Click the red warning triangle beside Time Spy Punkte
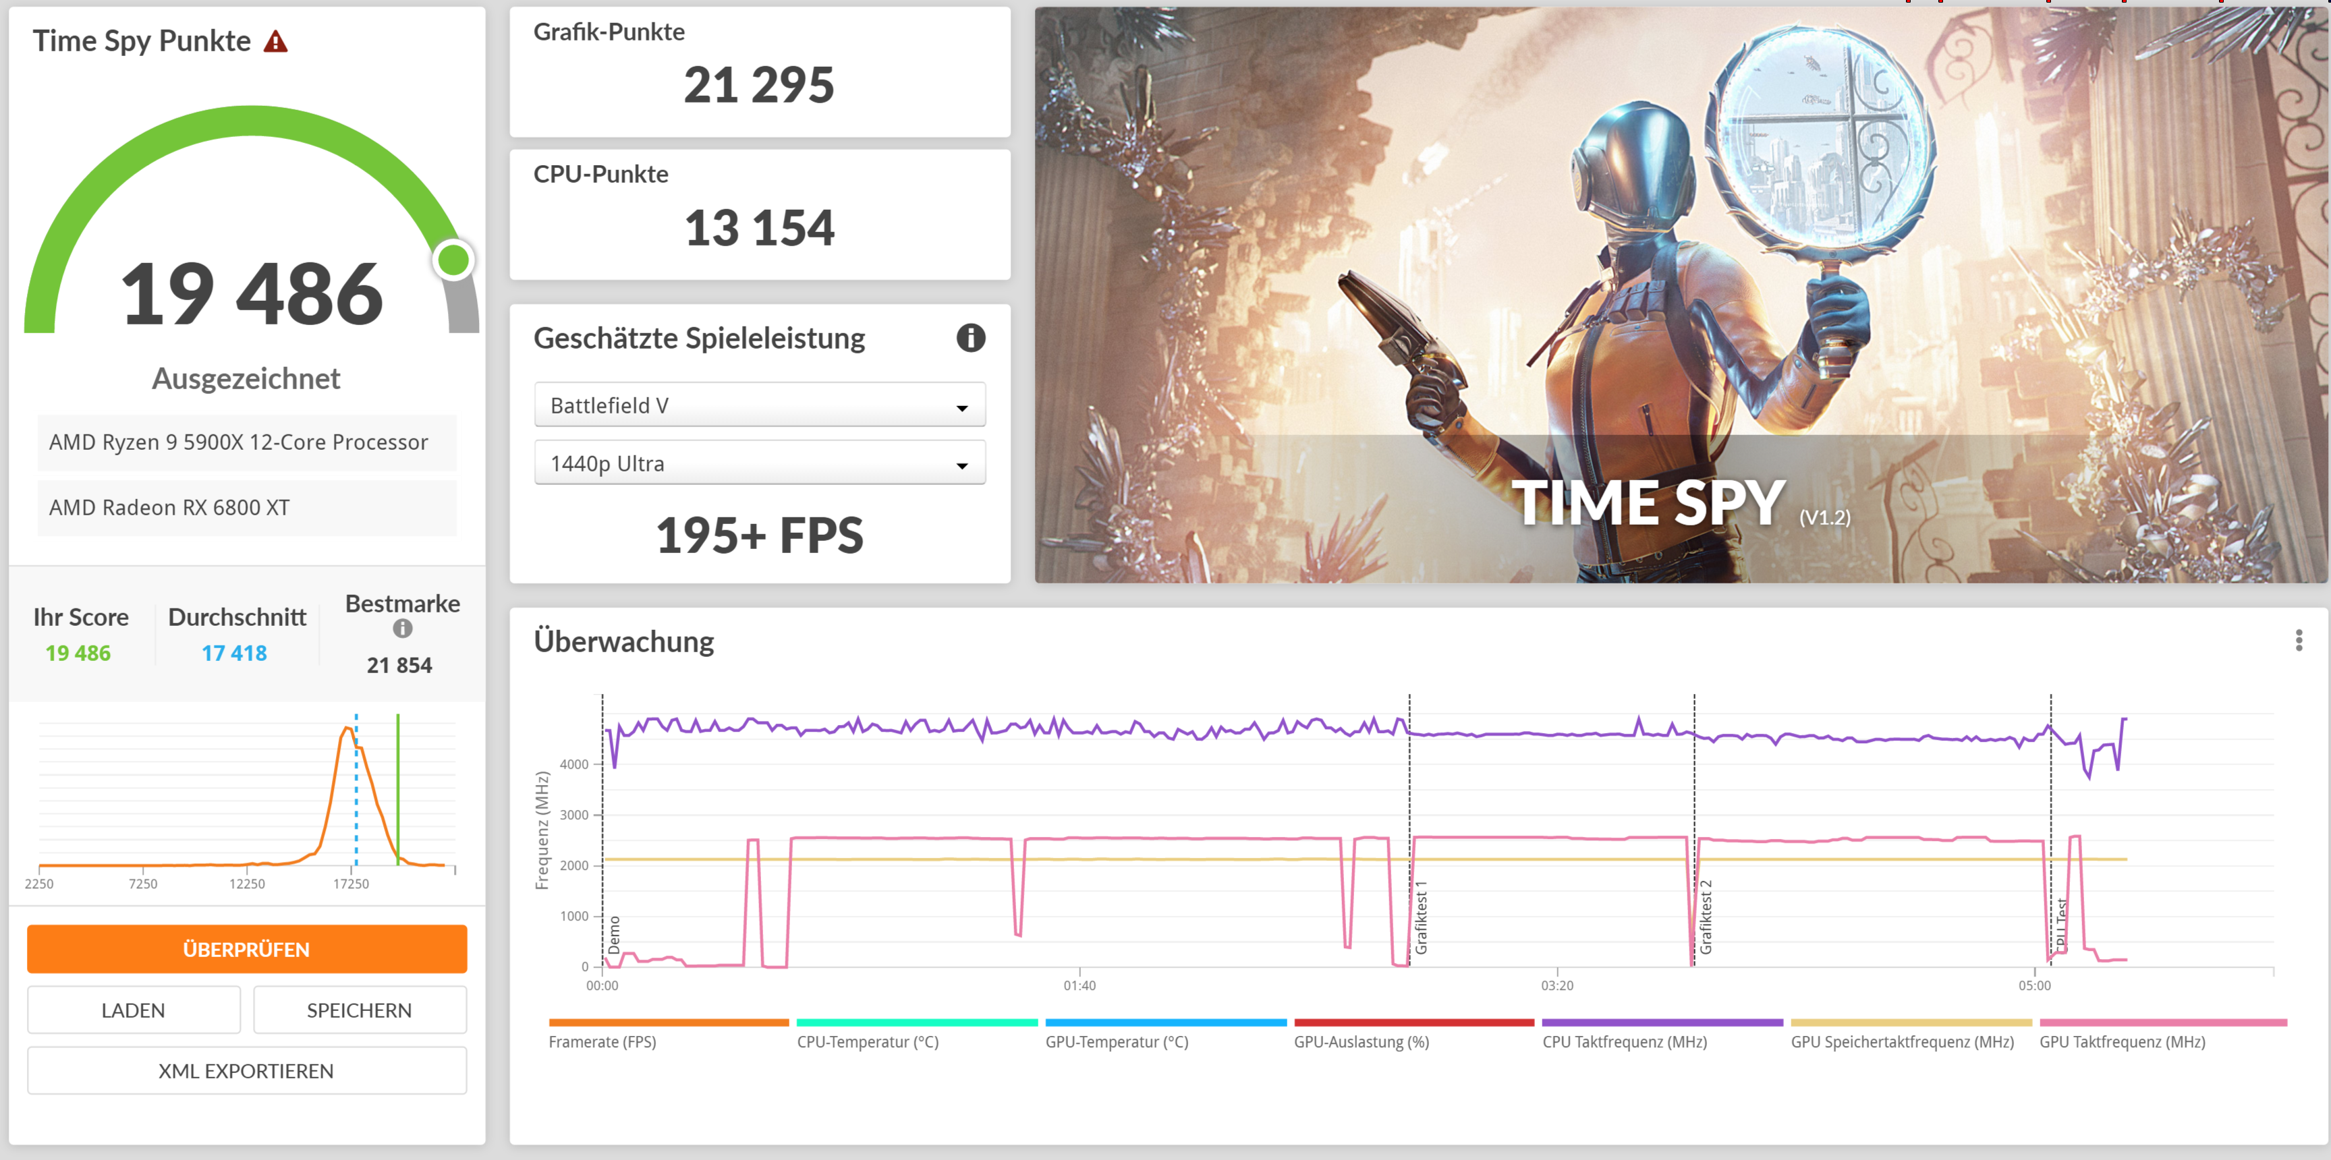The width and height of the screenshot is (2331, 1160). [275, 42]
